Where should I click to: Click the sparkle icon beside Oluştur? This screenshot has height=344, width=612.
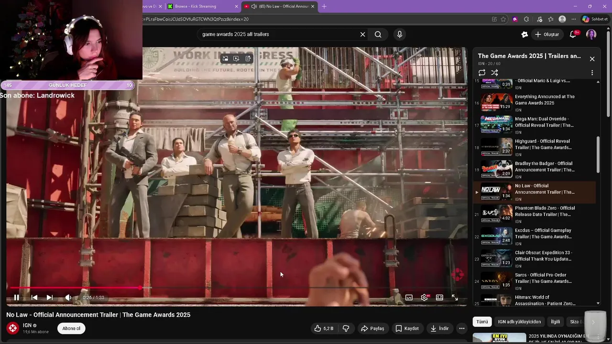525,34
